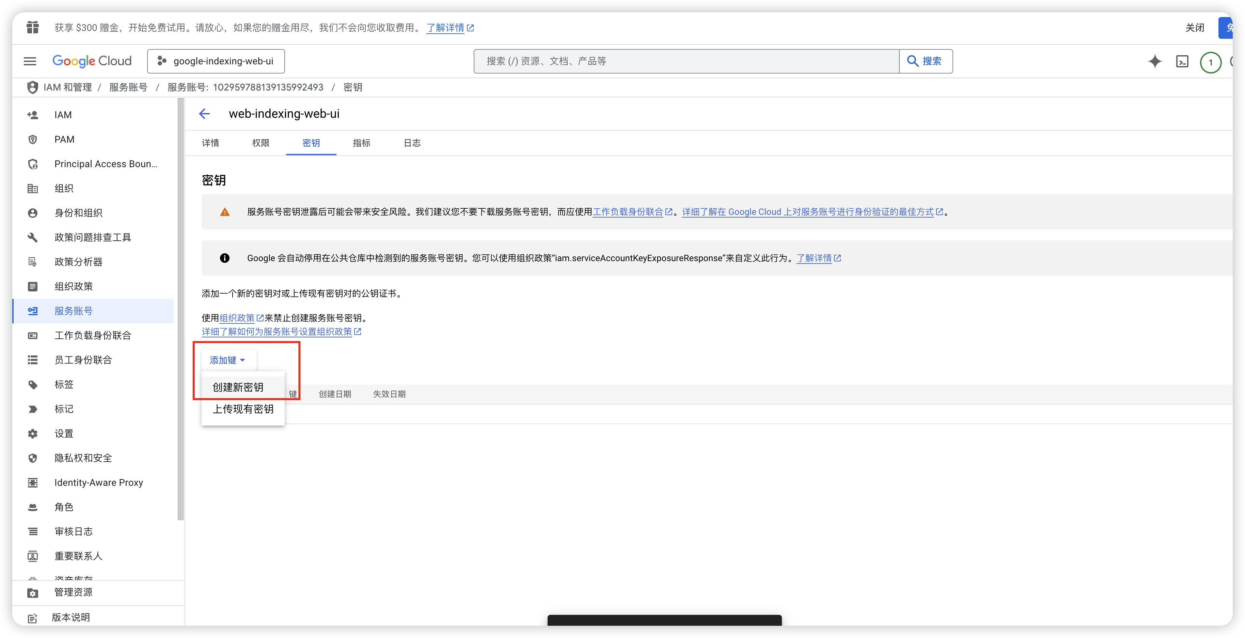Switch to the 详情 tab
1245x638 pixels.
pos(210,143)
